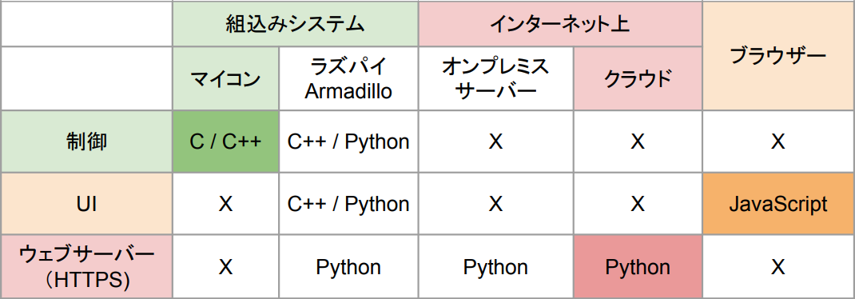Select the 組込みシステム header cell

coord(295,23)
